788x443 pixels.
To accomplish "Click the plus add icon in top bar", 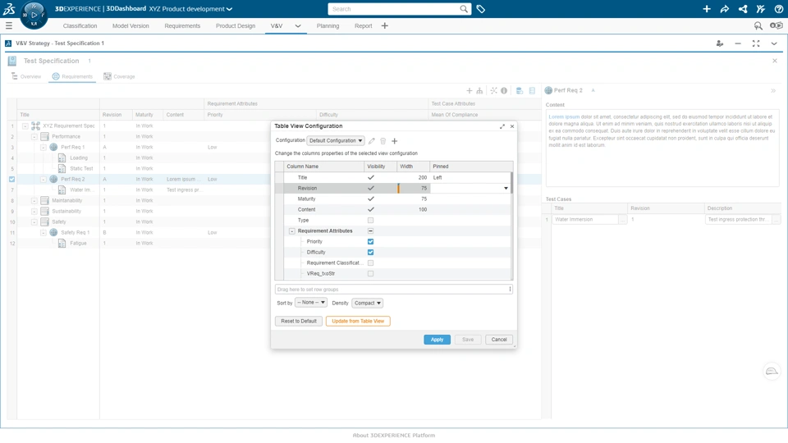I will [707, 9].
